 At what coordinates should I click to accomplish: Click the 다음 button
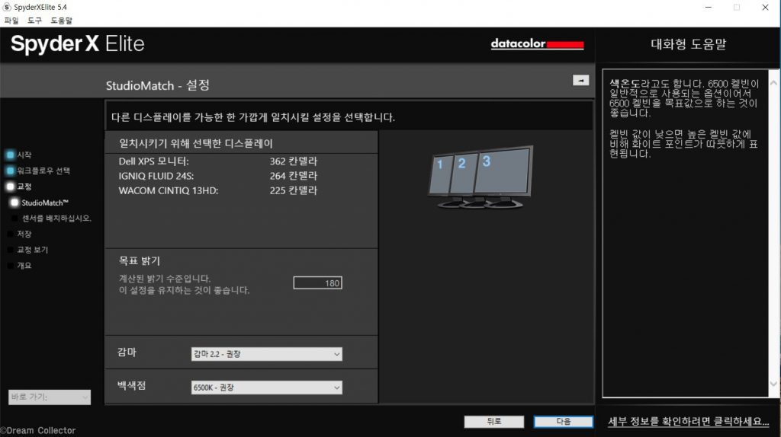click(x=564, y=422)
